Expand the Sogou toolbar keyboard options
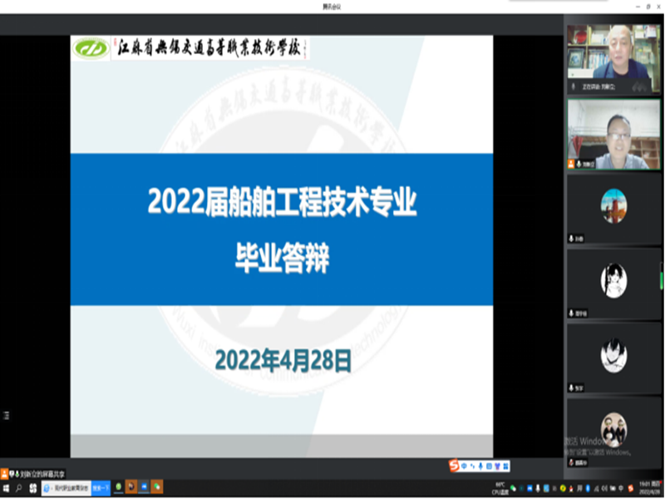665x499 pixels. [489, 467]
